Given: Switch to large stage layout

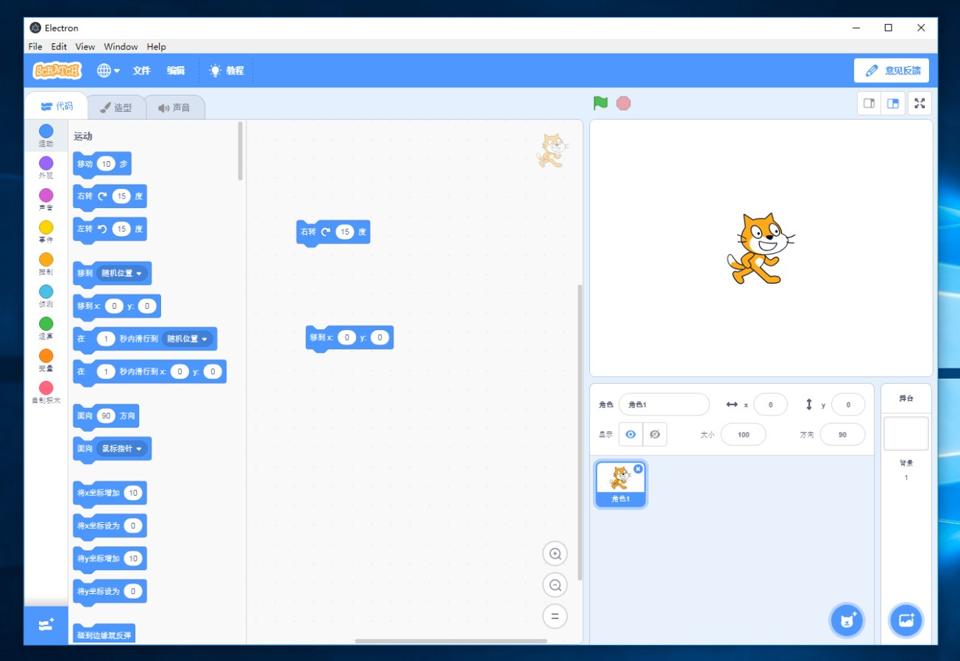Looking at the screenshot, I should 893,104.
